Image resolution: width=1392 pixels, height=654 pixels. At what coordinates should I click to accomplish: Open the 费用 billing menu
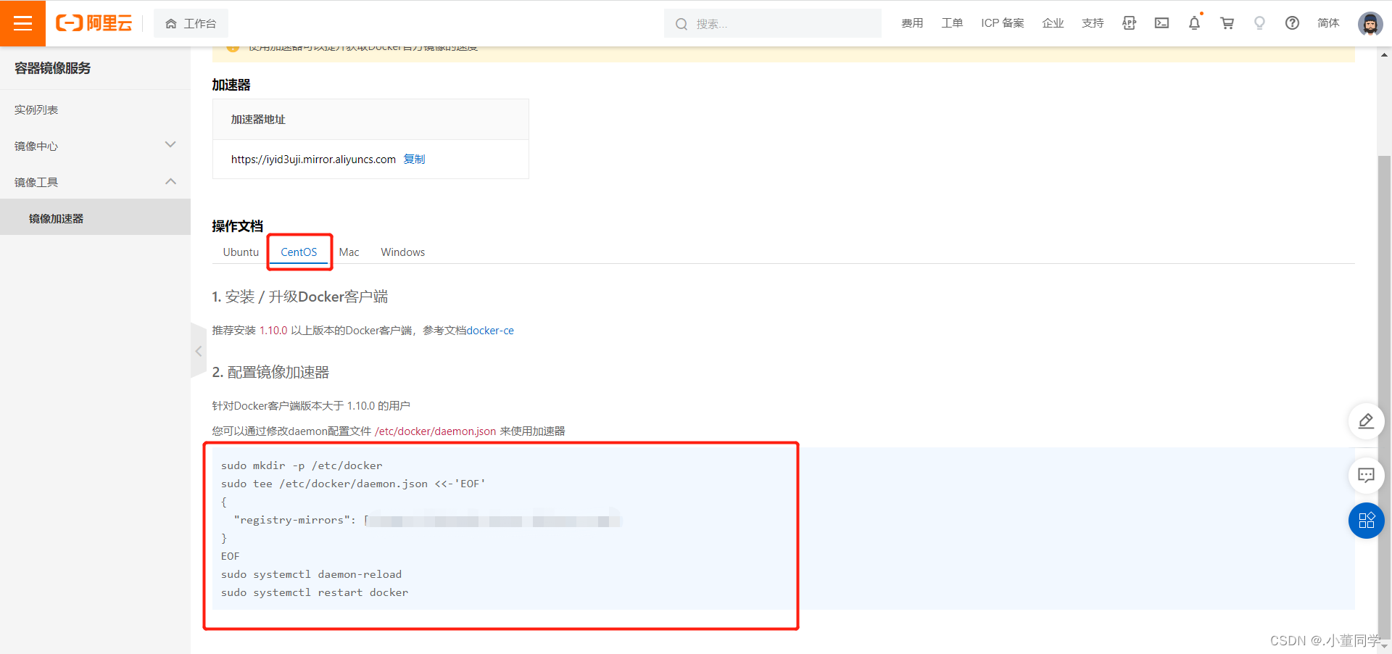[x=912, y=22]
